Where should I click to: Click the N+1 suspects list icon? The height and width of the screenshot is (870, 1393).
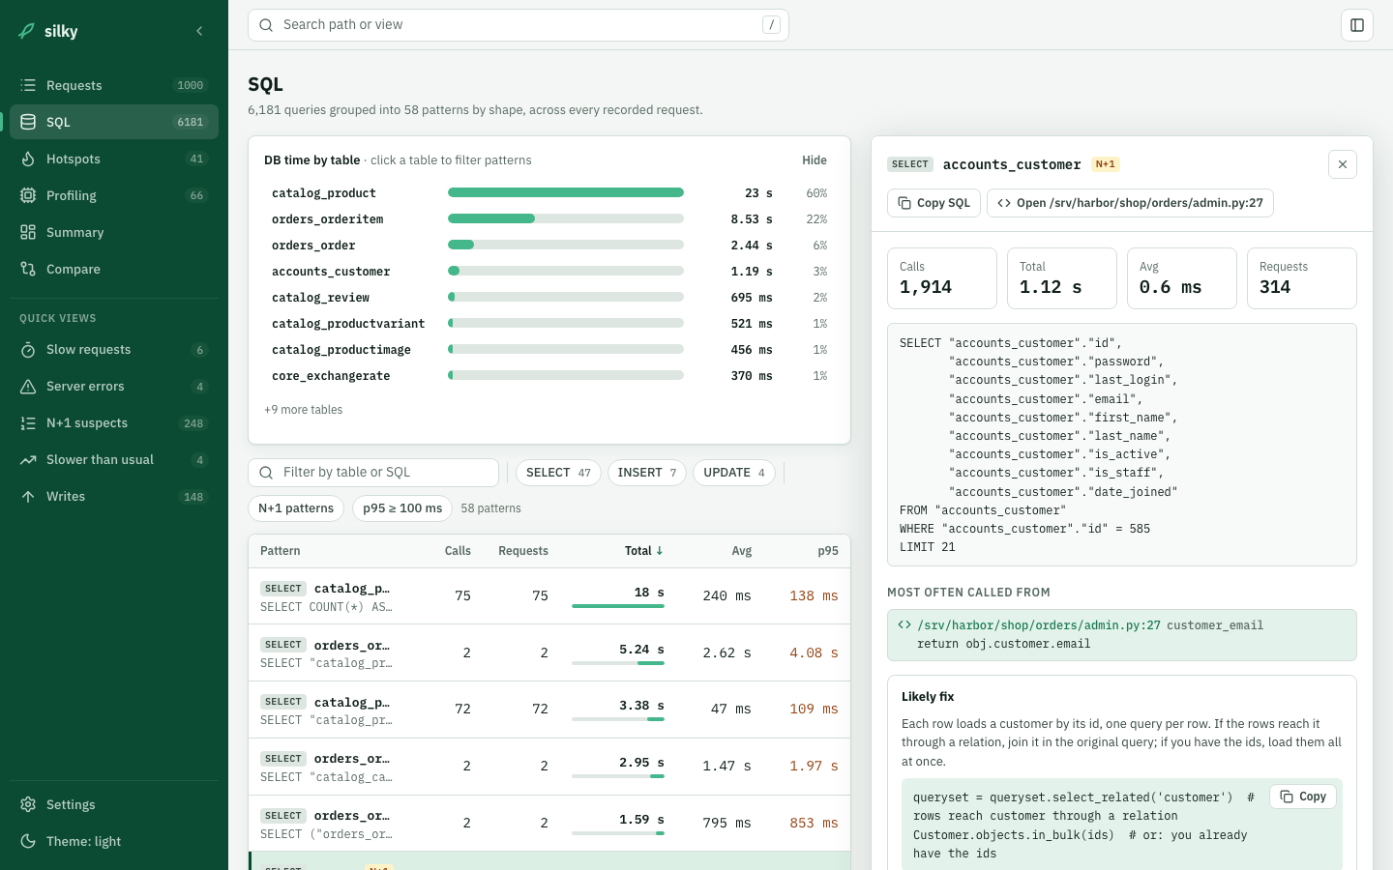pyautogui.click(x=28, y=423)
